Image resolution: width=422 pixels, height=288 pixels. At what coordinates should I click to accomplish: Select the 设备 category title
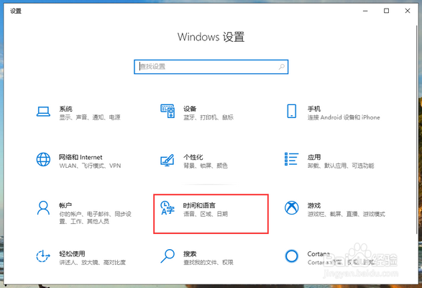point(190,109)
